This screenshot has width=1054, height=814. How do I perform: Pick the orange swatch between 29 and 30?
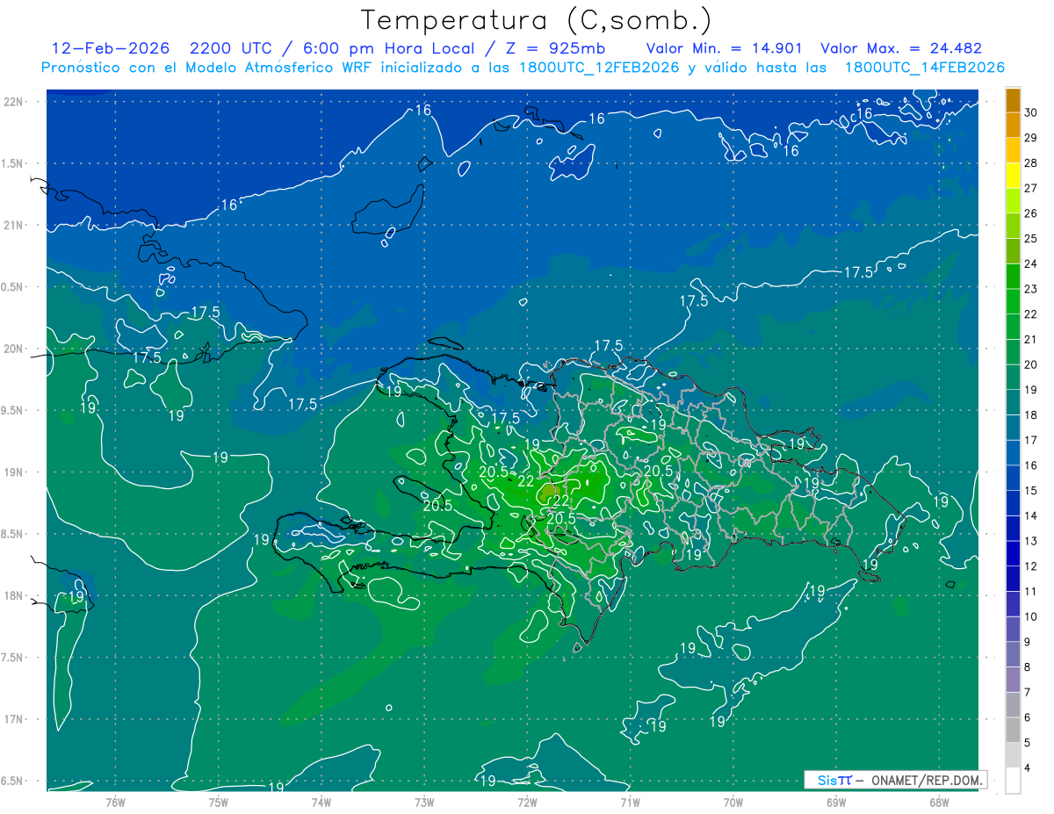pyautogui.click(x=1013, y=126)
